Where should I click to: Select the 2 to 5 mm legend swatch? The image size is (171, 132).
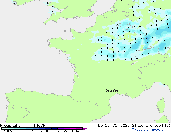click(x=23, y=128)
